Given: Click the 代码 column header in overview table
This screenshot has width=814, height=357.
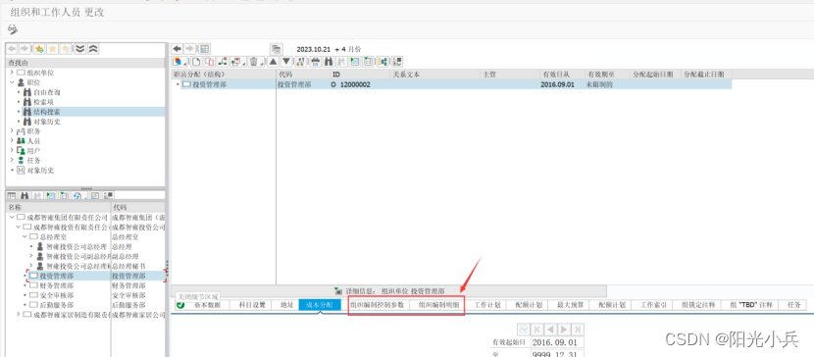Looking at the screenshot, I should pos(303,75).
